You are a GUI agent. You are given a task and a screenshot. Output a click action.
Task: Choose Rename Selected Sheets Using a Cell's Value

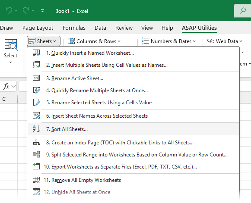click(133, 103)
